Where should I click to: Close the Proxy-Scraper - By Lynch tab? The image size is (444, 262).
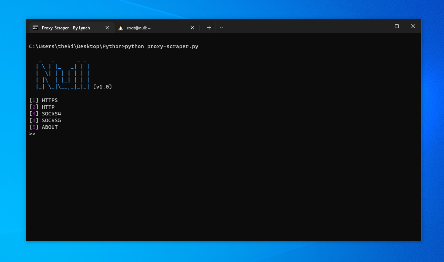[x=107, y=28]
